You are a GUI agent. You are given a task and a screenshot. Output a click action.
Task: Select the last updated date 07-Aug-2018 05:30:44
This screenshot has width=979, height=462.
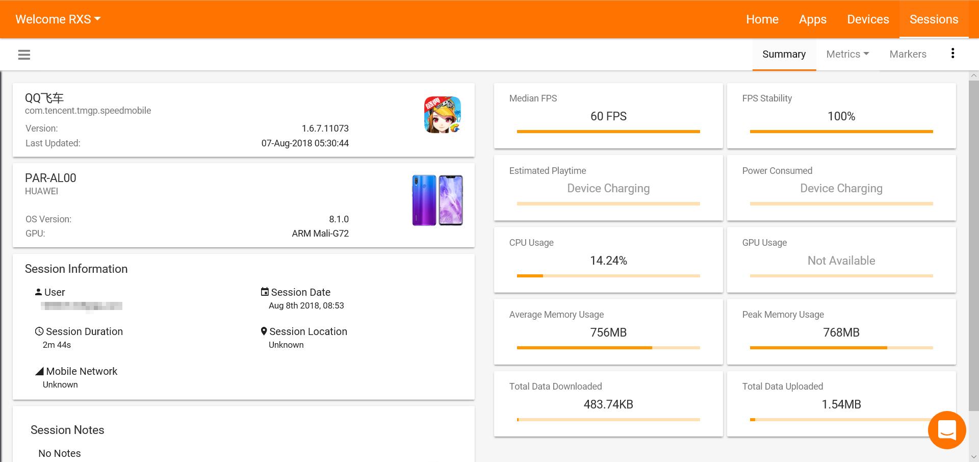pyautogui.click(x=305, y=143)
